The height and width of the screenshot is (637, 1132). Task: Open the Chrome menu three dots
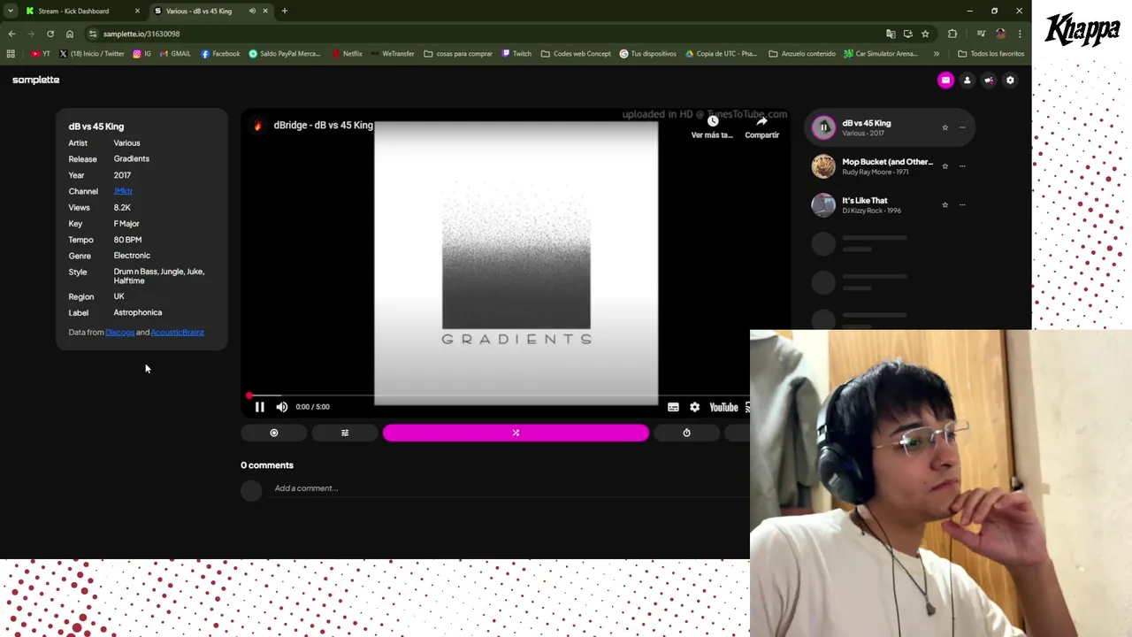[1020, 34]
